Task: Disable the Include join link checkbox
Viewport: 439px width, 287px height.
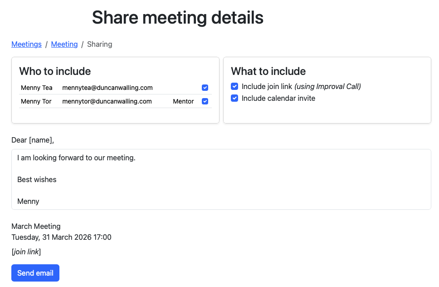Action: (x=234, y=86)
